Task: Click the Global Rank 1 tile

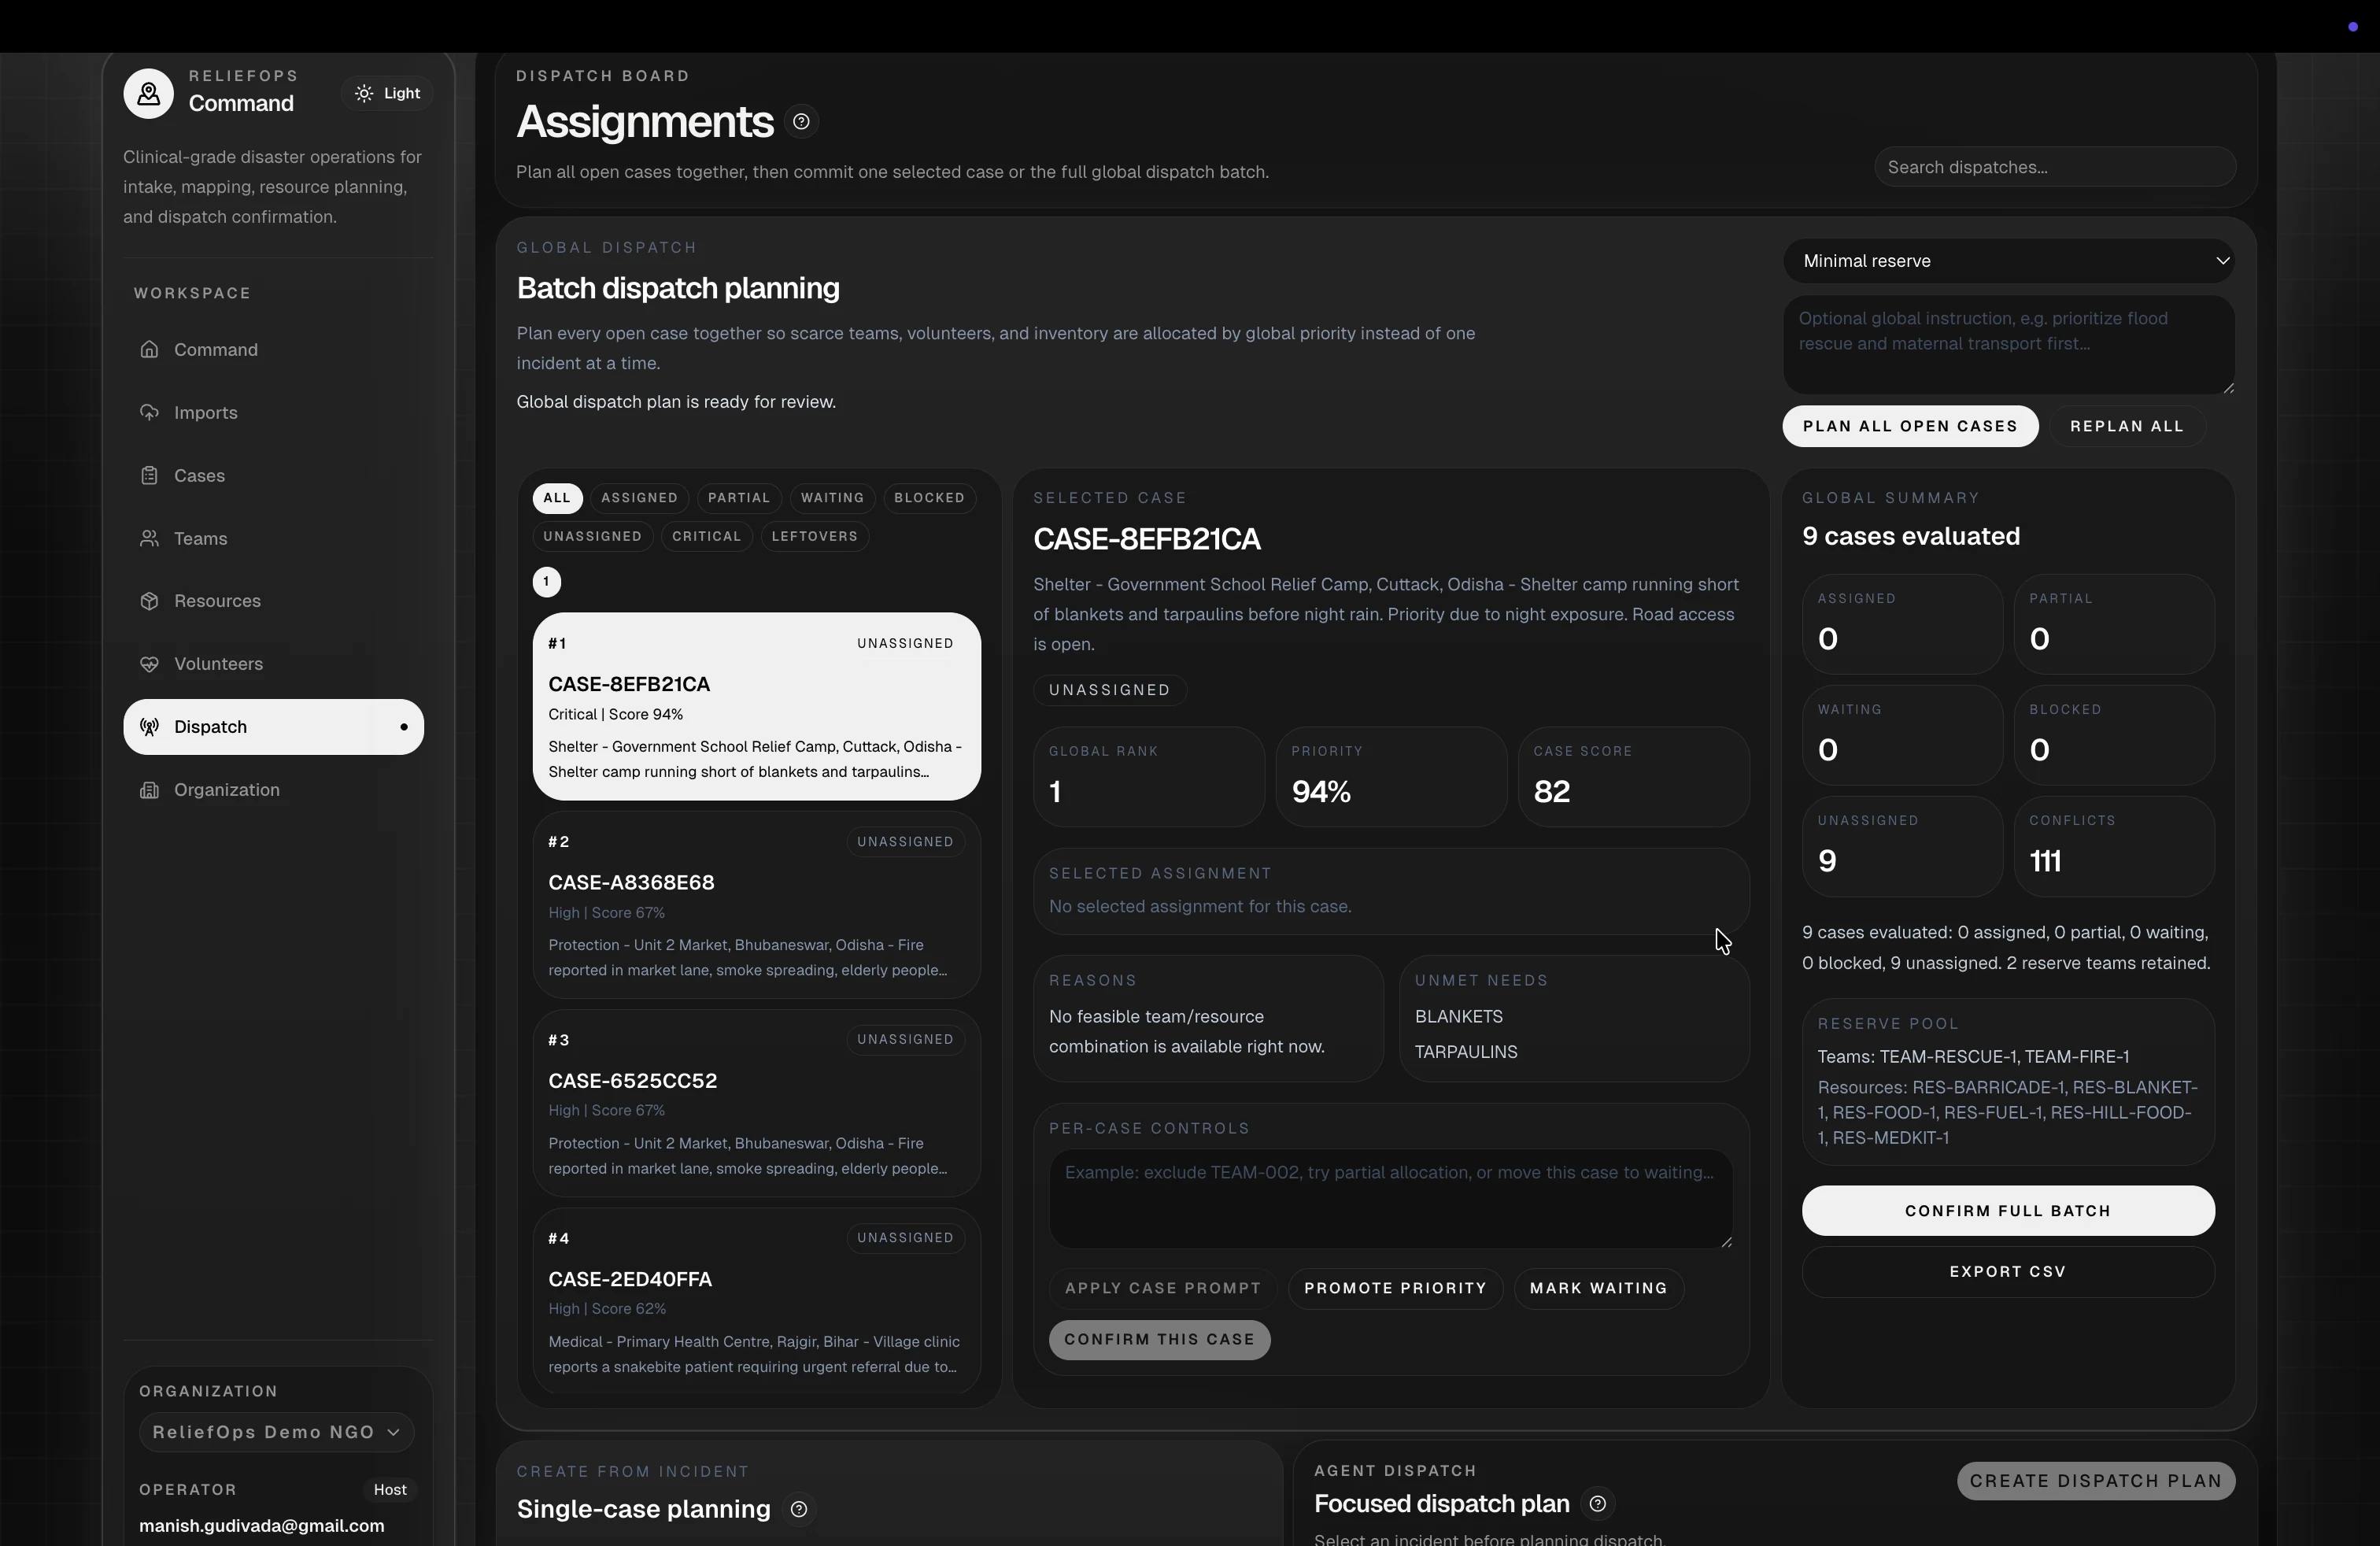Action: click(x=1149, y=777)
